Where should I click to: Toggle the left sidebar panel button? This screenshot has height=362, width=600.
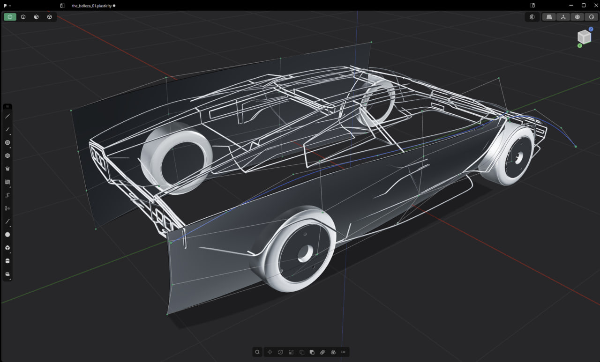(x=62, y=6)
